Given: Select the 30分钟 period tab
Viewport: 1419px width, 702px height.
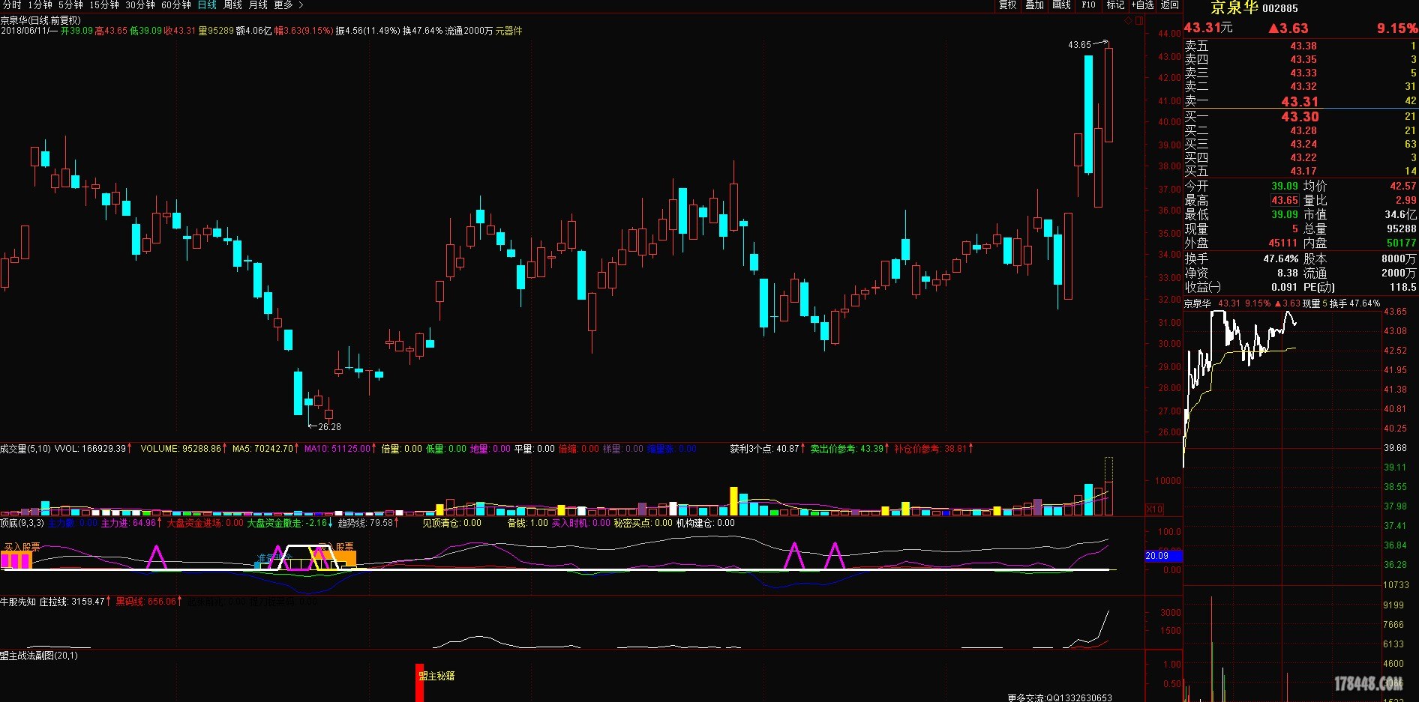Looking at the screenshot, I should (x=140, y=5).
